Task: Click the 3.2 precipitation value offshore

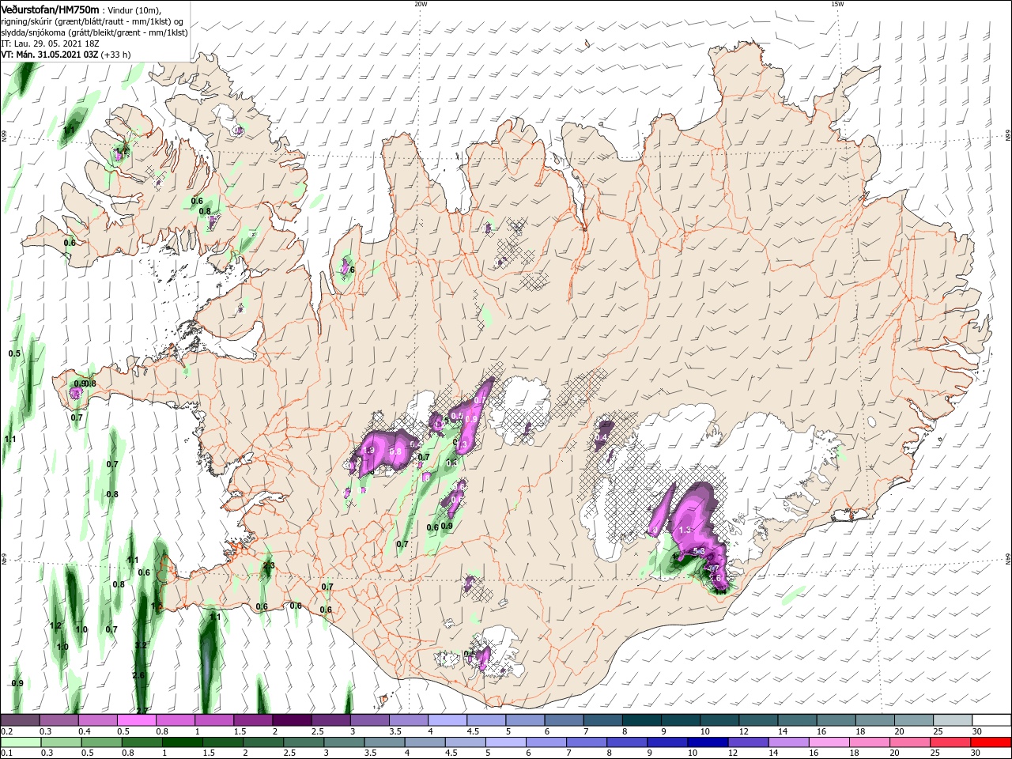Action: (141, 646)
